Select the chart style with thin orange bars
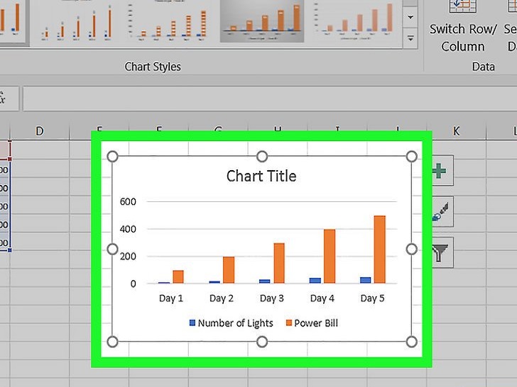 tap(77, 23)
